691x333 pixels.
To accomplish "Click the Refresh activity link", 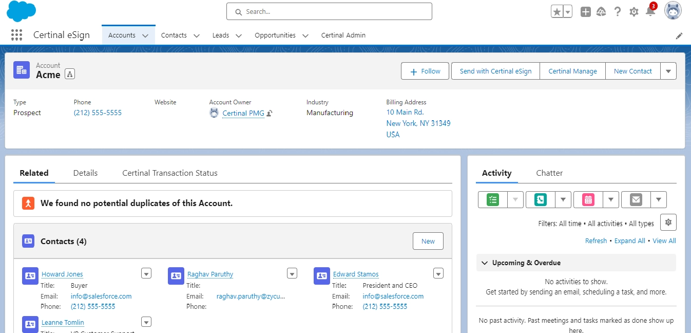I will point(596,241).
